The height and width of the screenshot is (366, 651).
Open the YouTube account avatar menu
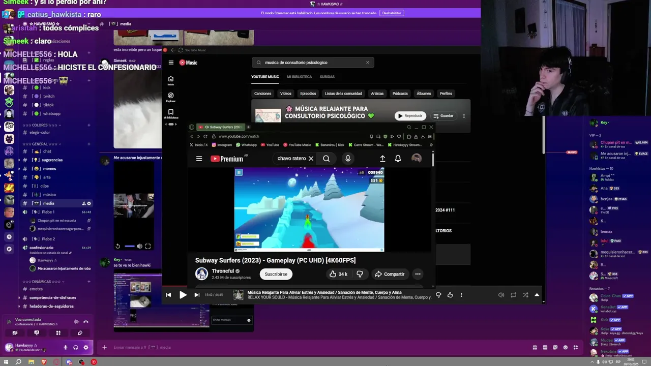416,159
